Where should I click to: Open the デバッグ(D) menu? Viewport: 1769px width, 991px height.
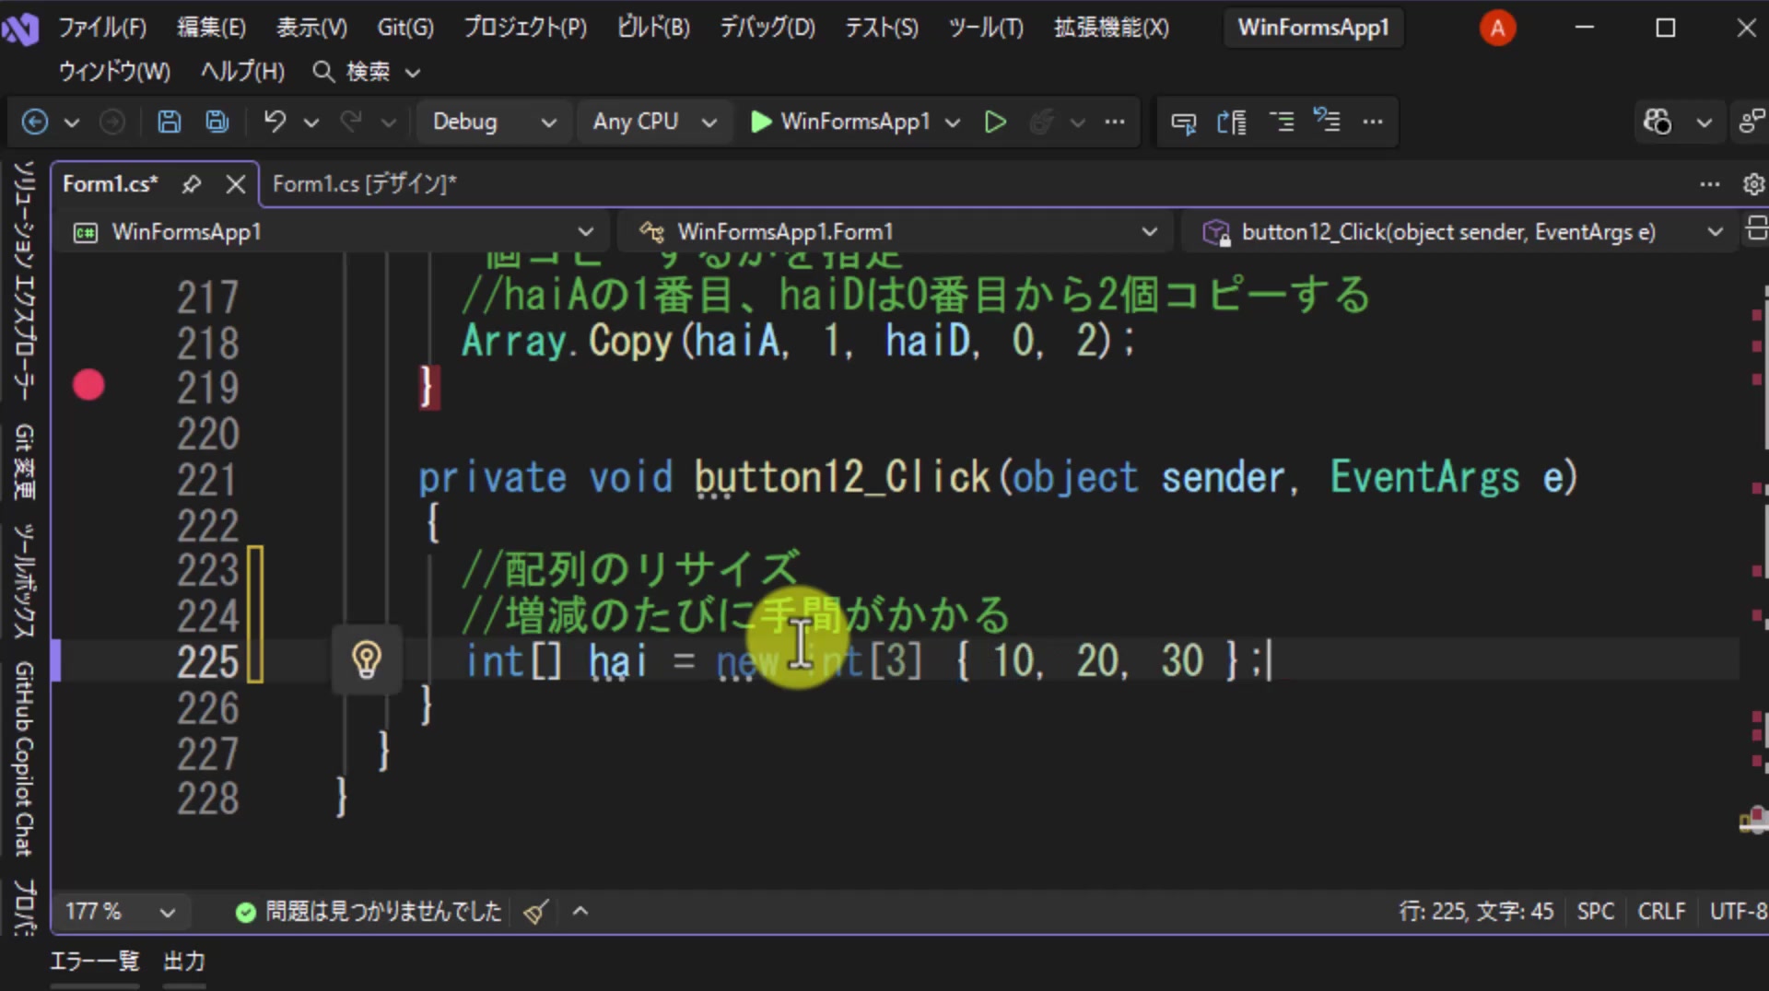coord(767,28)
